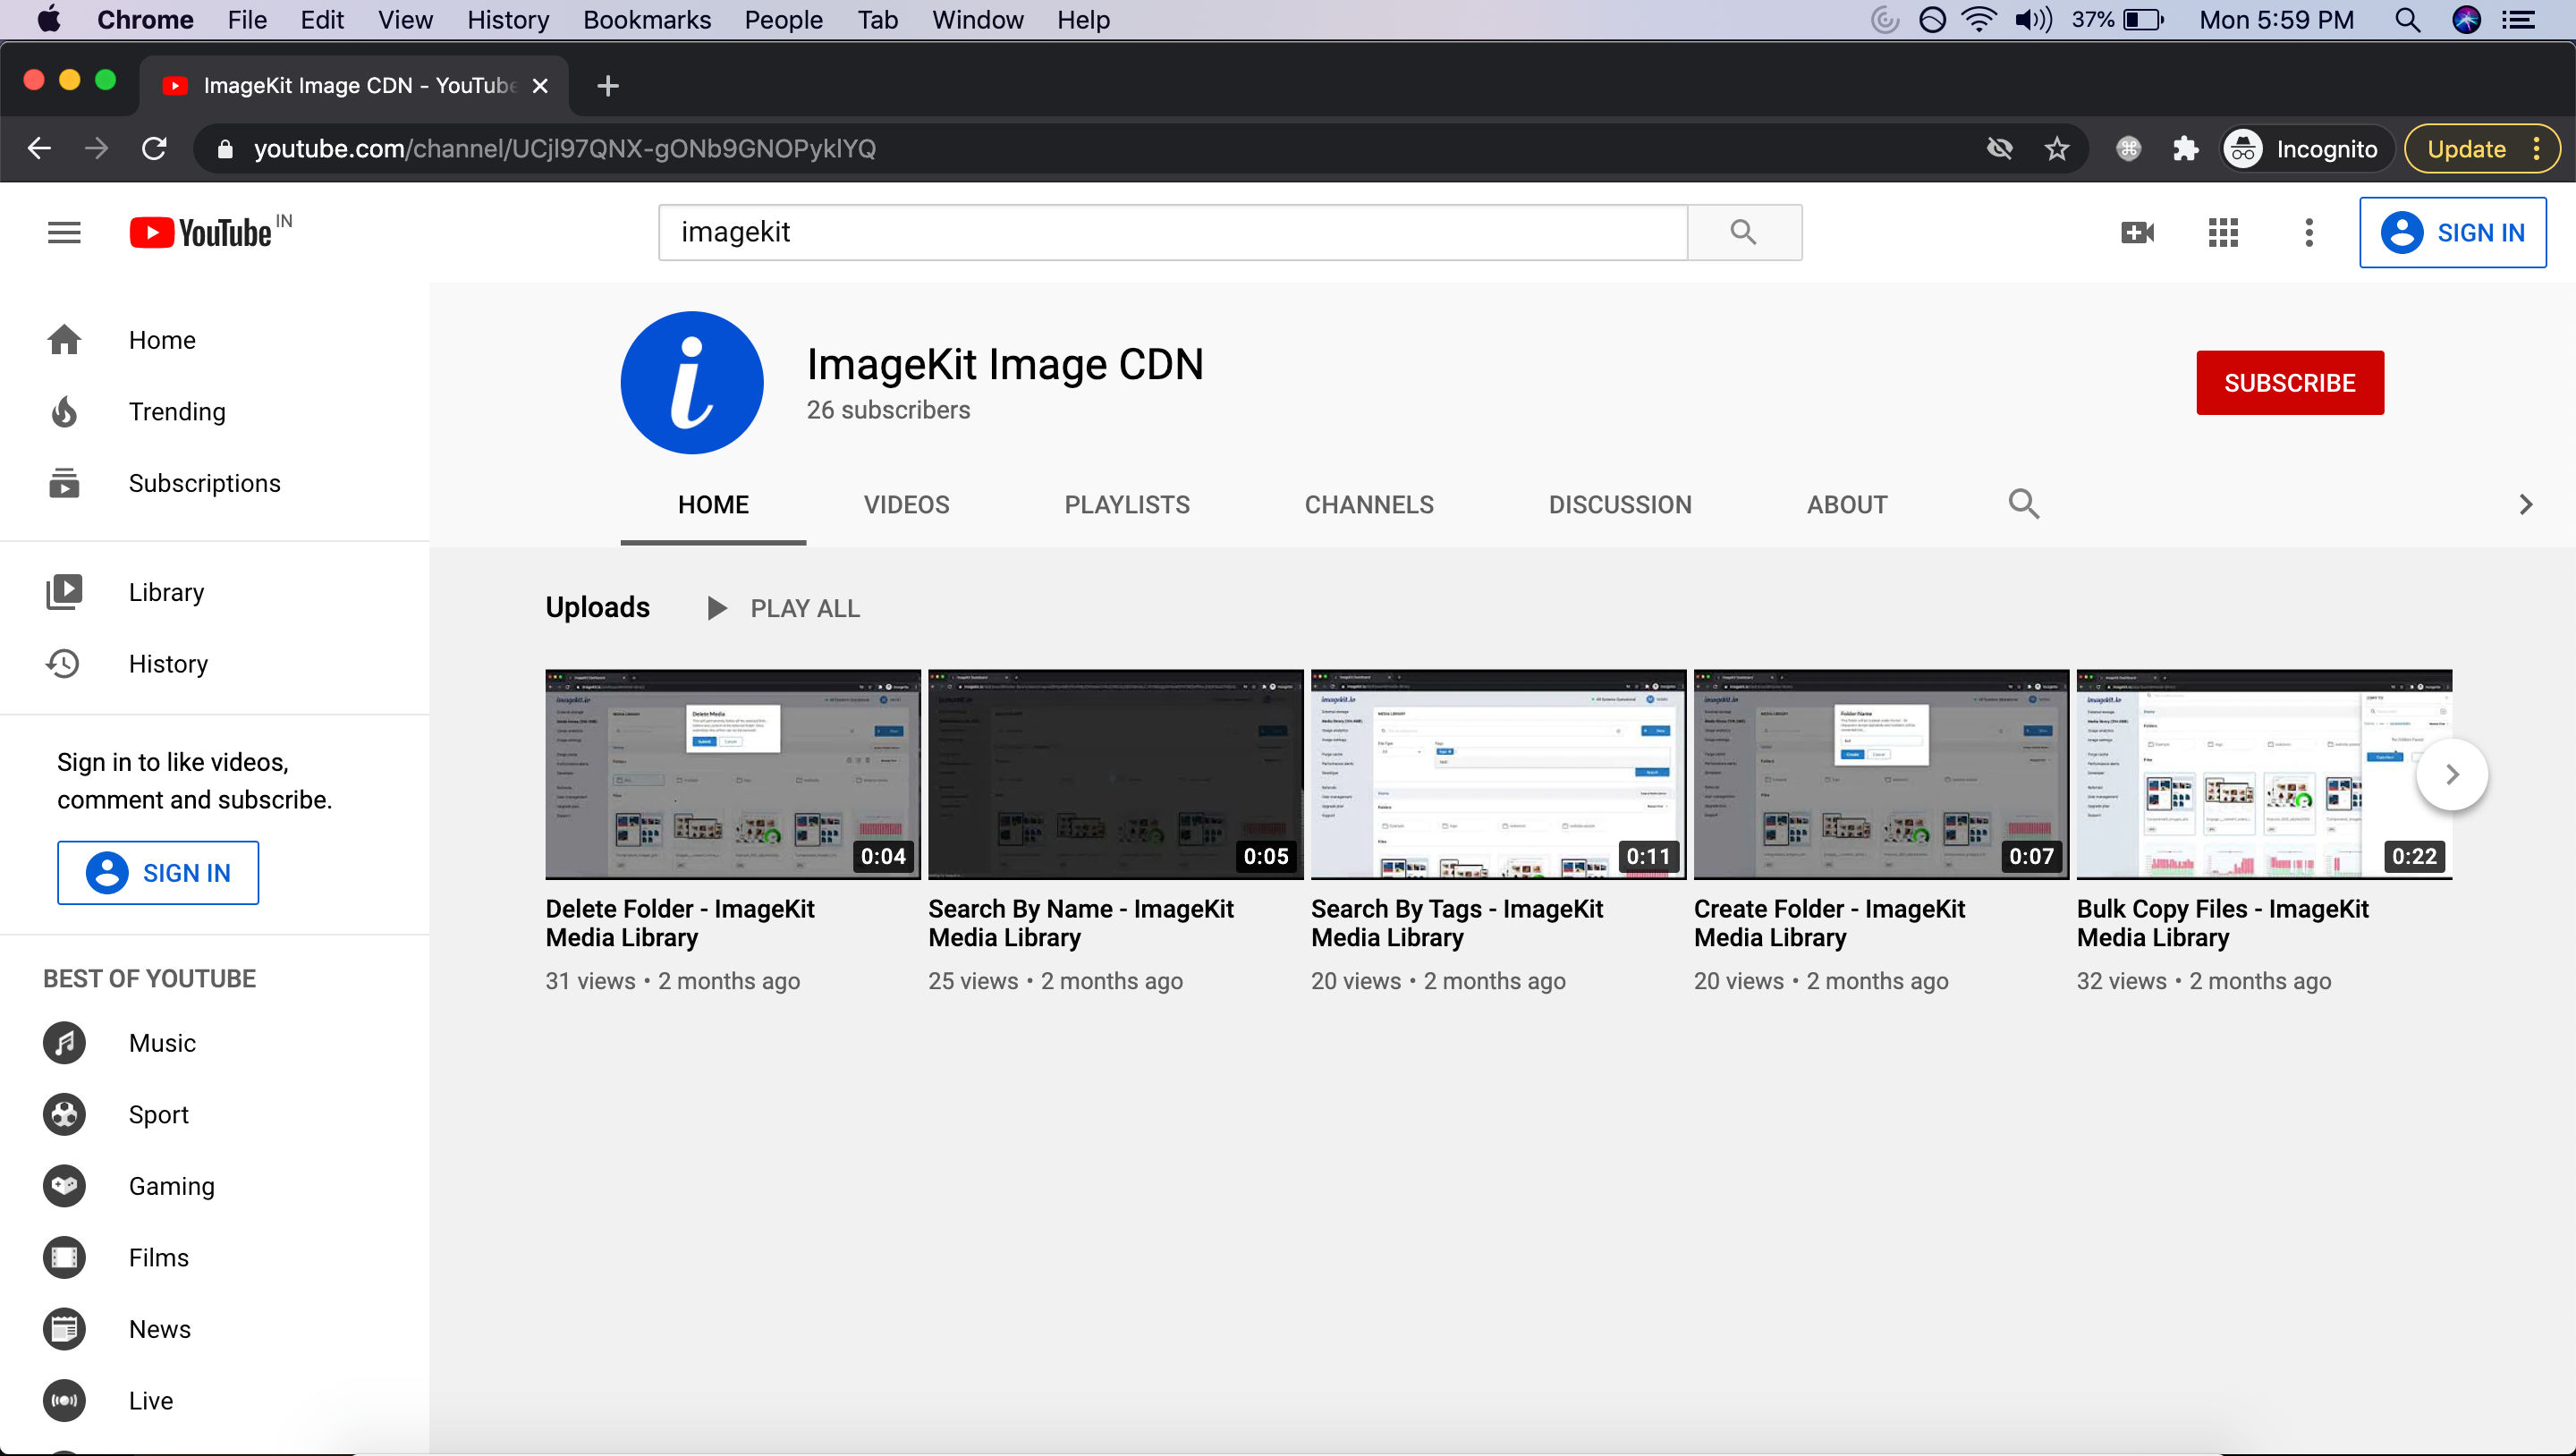
Task: Click the top-right SIGN IN button
Action: point(2452,233)
